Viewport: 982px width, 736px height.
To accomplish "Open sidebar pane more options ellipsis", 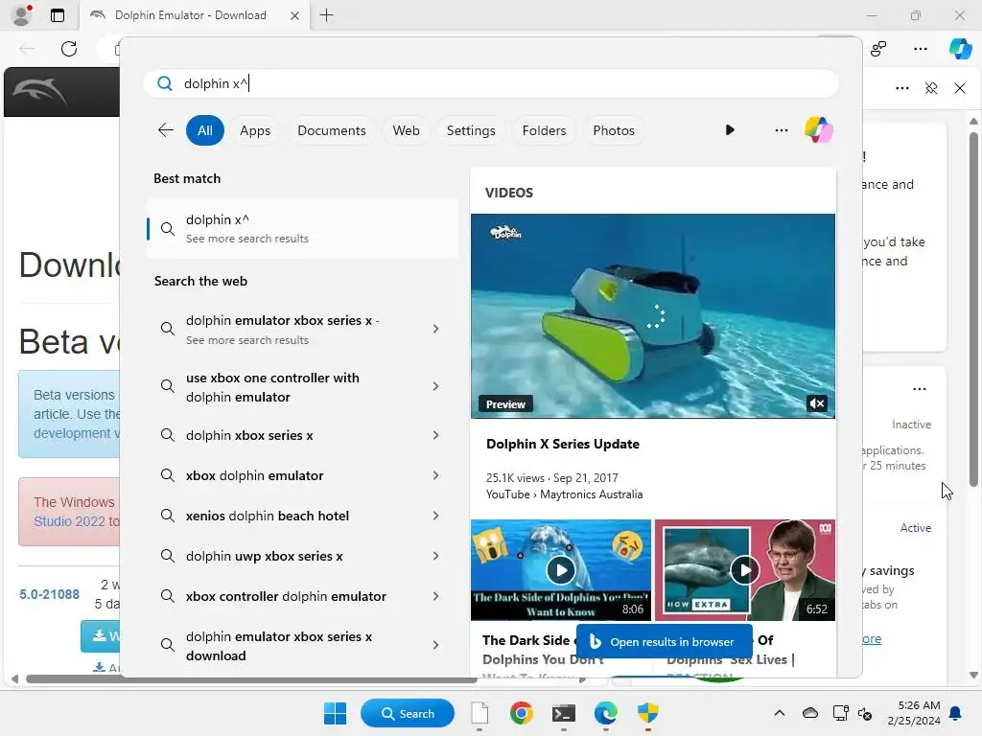I will 901,88.
